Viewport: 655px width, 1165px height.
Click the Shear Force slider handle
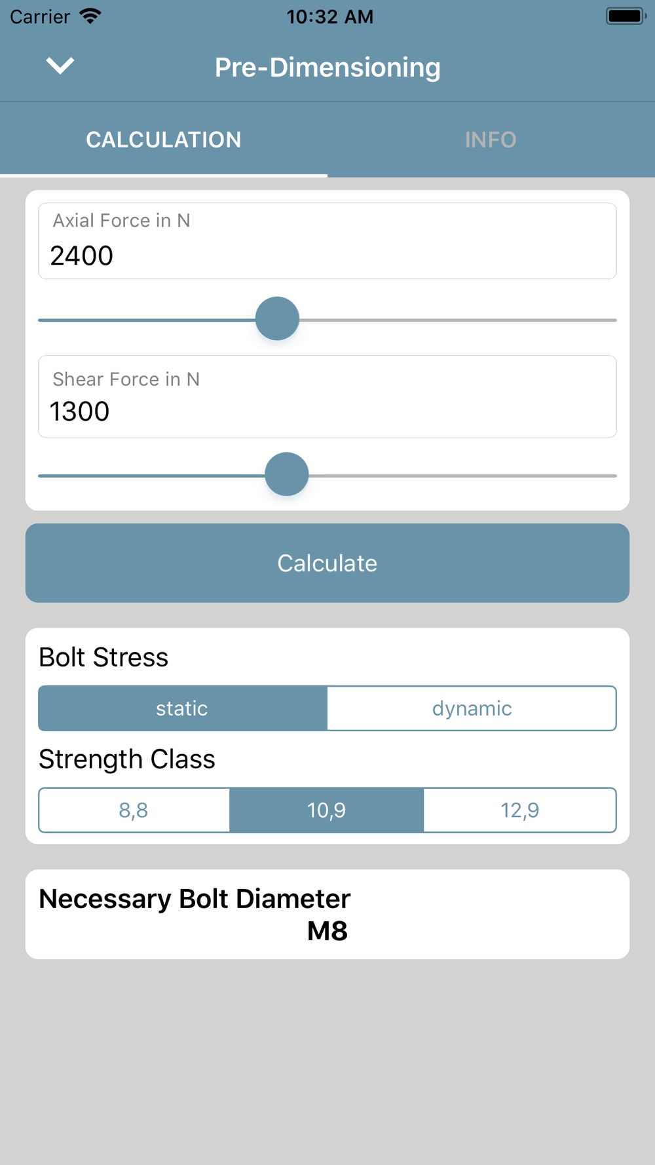pos(286,474)
